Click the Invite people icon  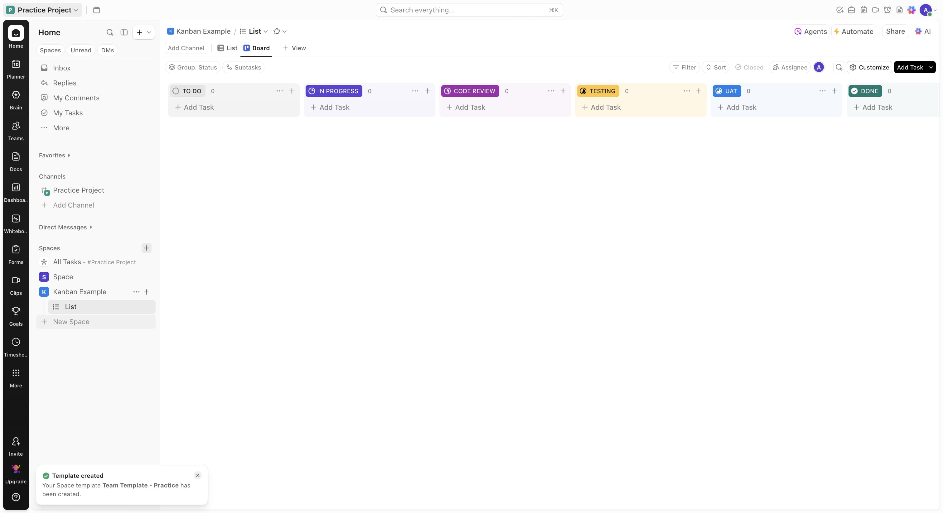pos(16,441)
